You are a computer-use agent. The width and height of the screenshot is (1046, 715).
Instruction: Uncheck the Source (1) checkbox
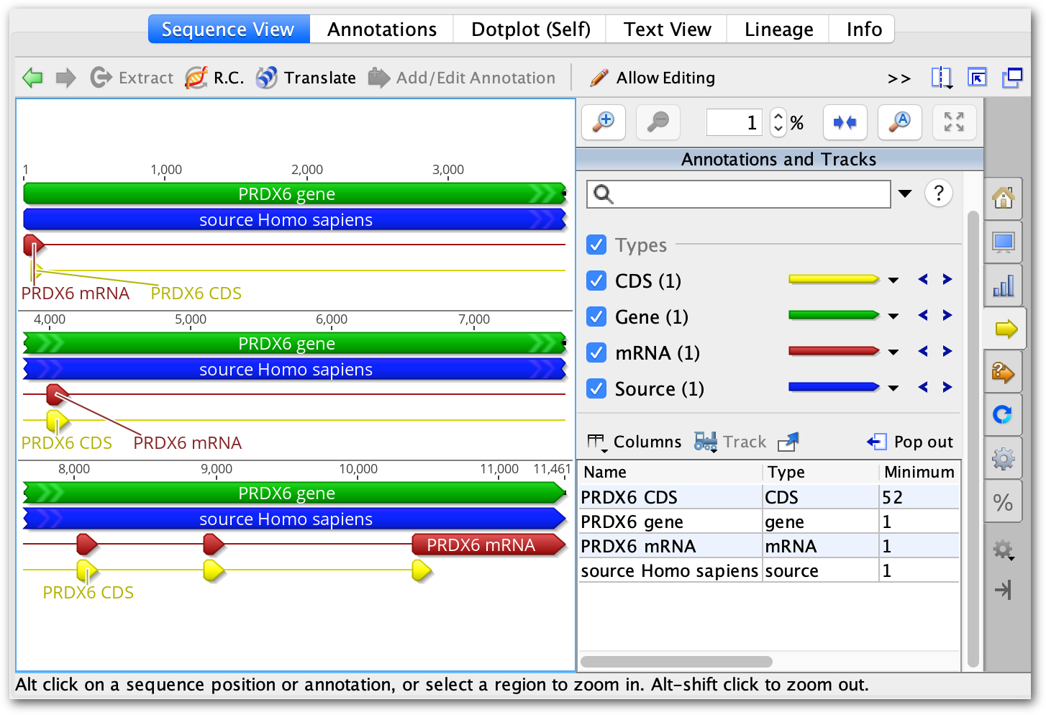coord(596,388)
